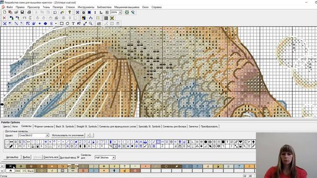Open the Инструменты menu

click(x=86, y=7)
